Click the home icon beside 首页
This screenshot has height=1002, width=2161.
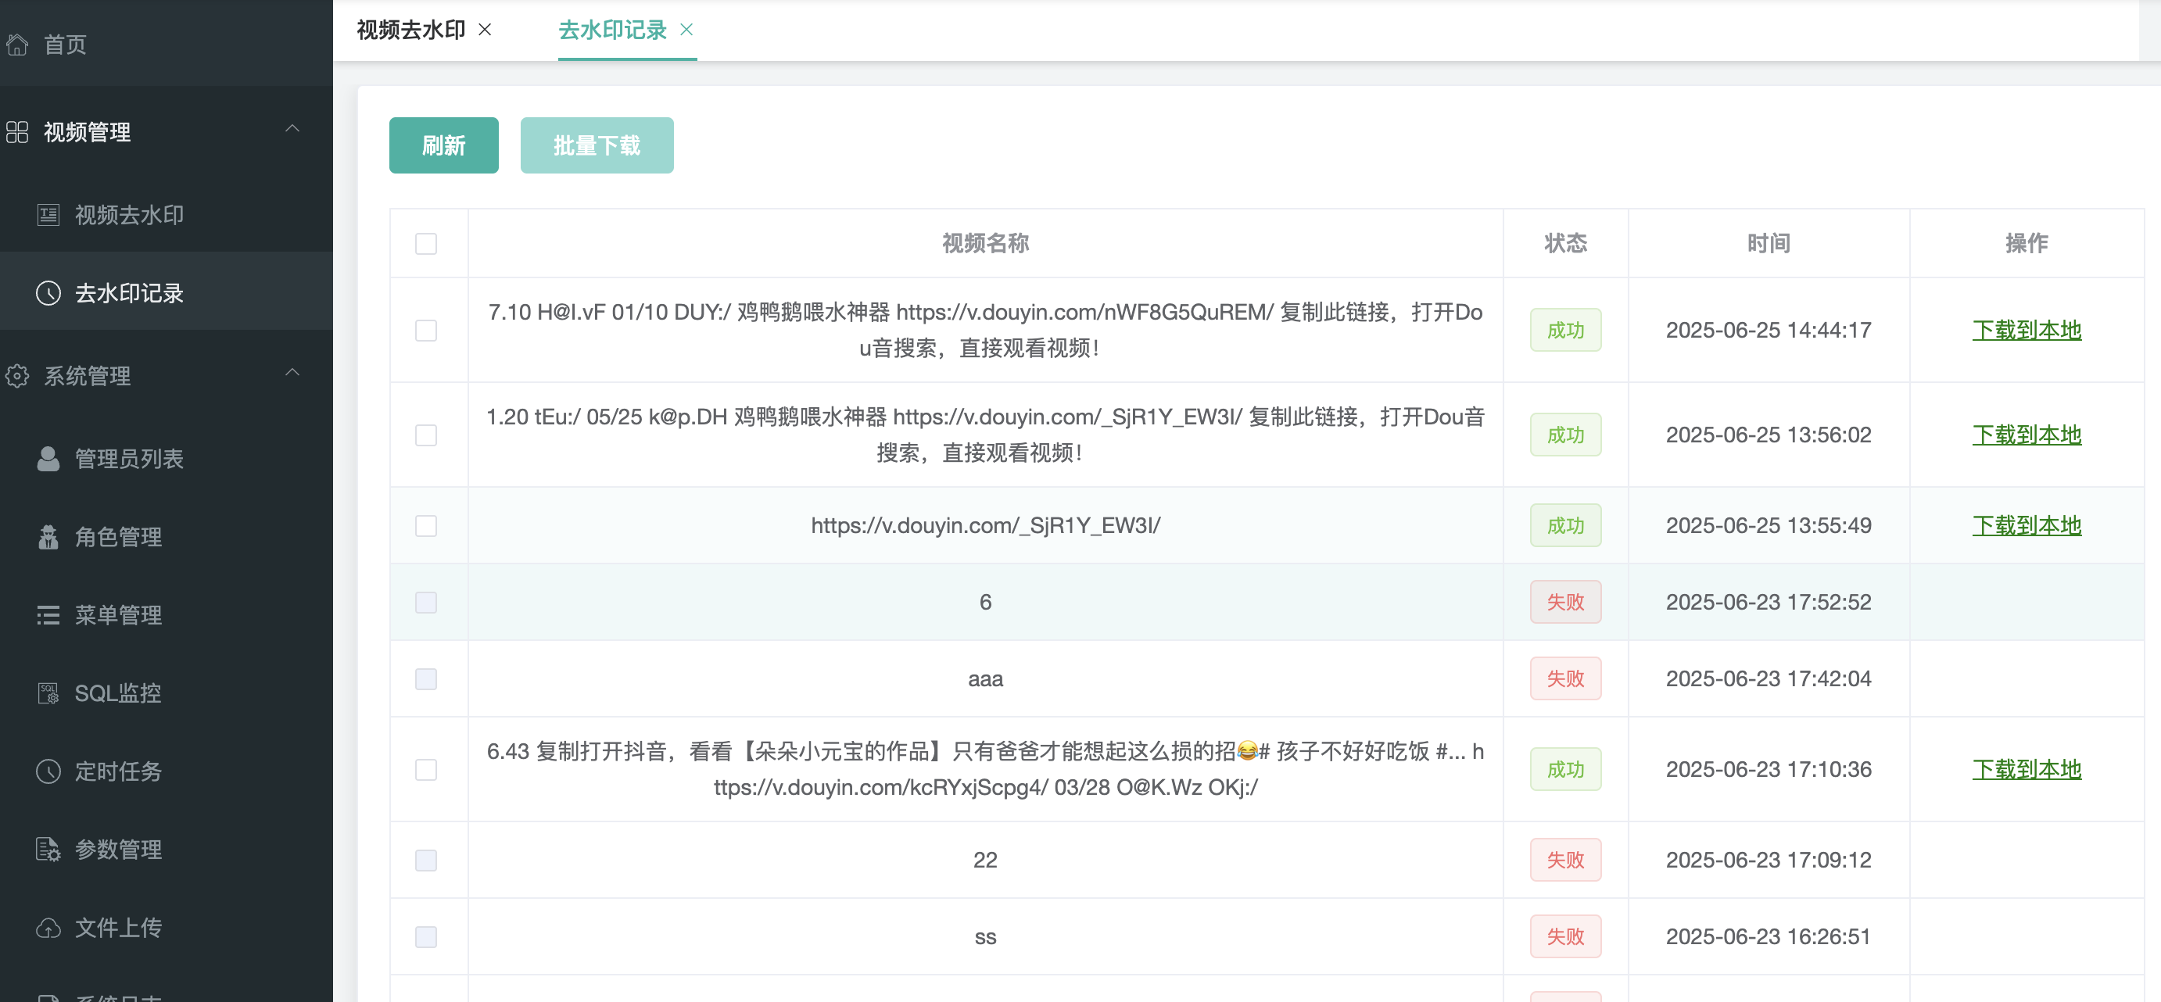click(x=18, y=45)
